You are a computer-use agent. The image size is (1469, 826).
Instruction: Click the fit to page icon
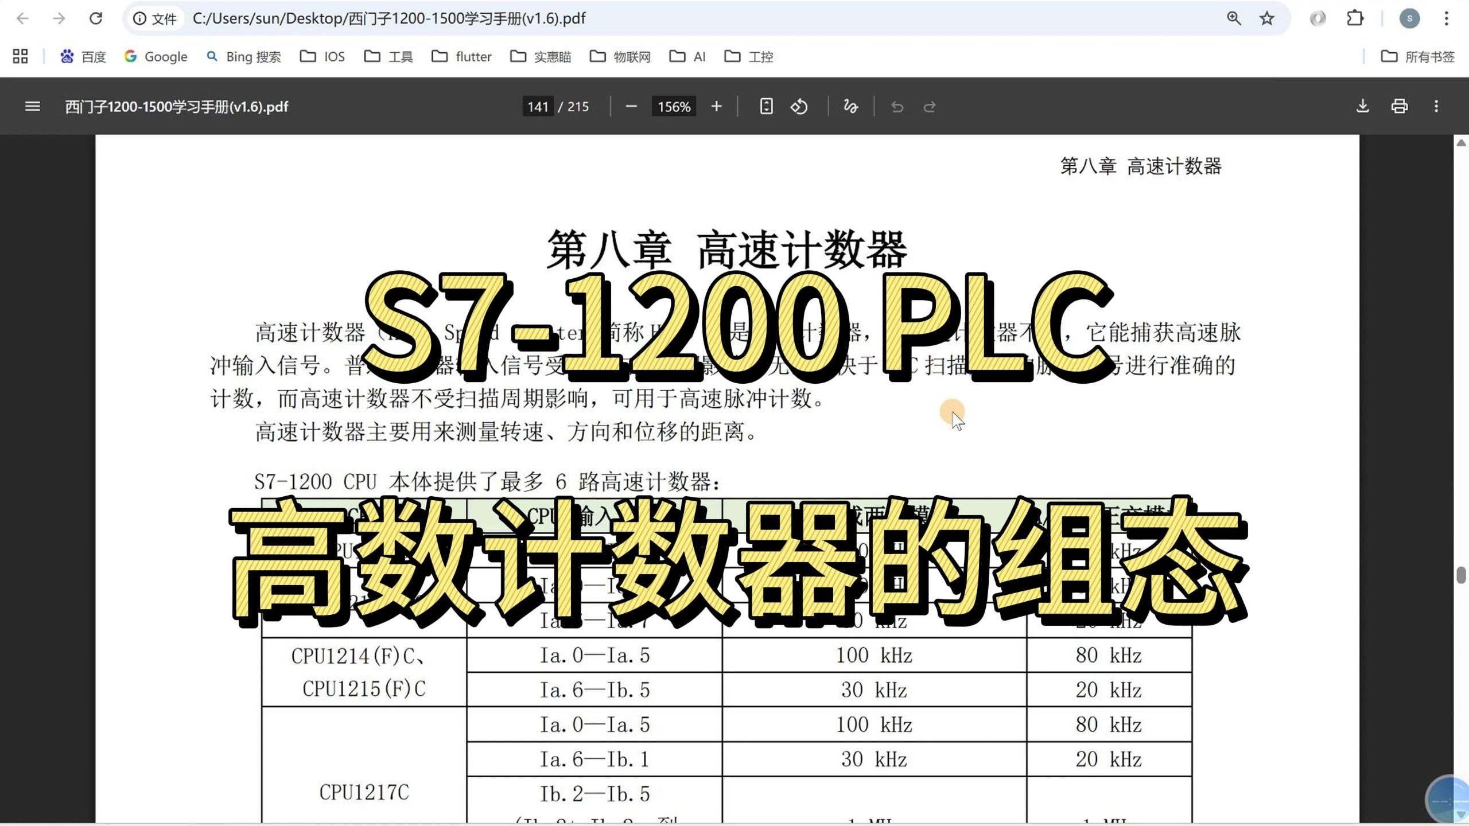point(766,106)
